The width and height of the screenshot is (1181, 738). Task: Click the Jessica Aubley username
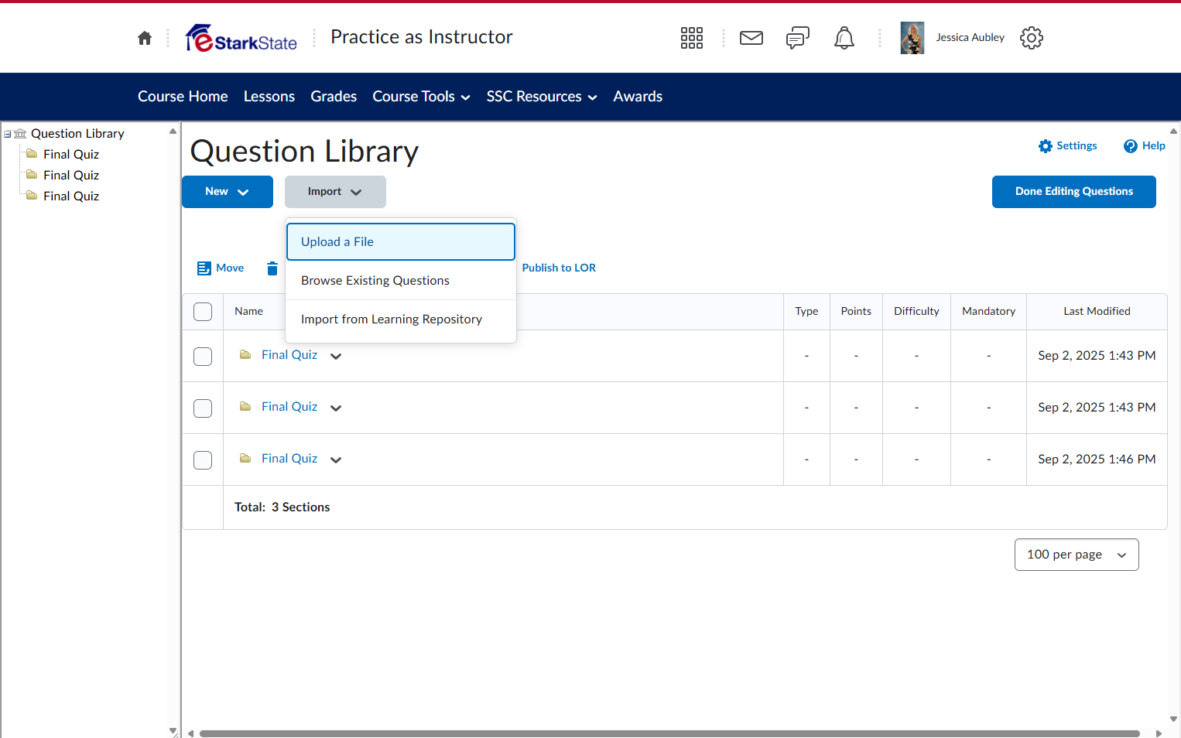970,38
